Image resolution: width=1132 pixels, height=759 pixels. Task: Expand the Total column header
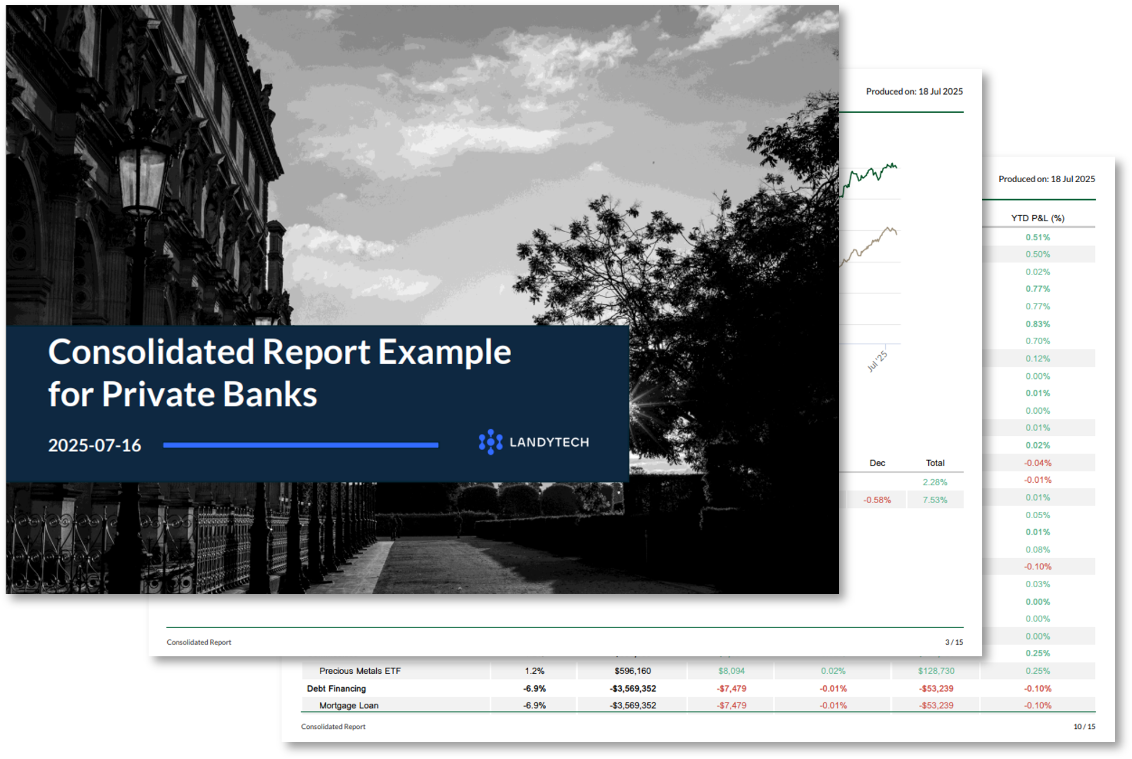tap(935, 462)
